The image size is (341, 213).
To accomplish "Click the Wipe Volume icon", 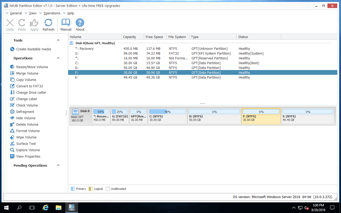I will [12, 137].
